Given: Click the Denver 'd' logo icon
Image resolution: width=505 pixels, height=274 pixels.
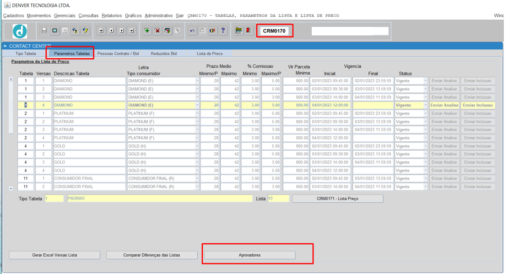Looking at the screenshot, I should point(20,31).
